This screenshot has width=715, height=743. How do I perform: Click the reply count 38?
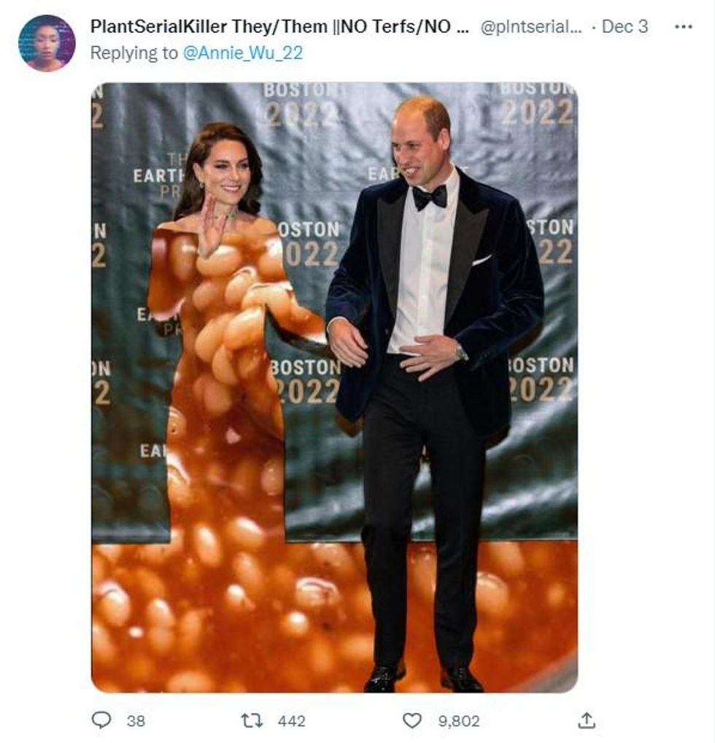coord(136,721)
